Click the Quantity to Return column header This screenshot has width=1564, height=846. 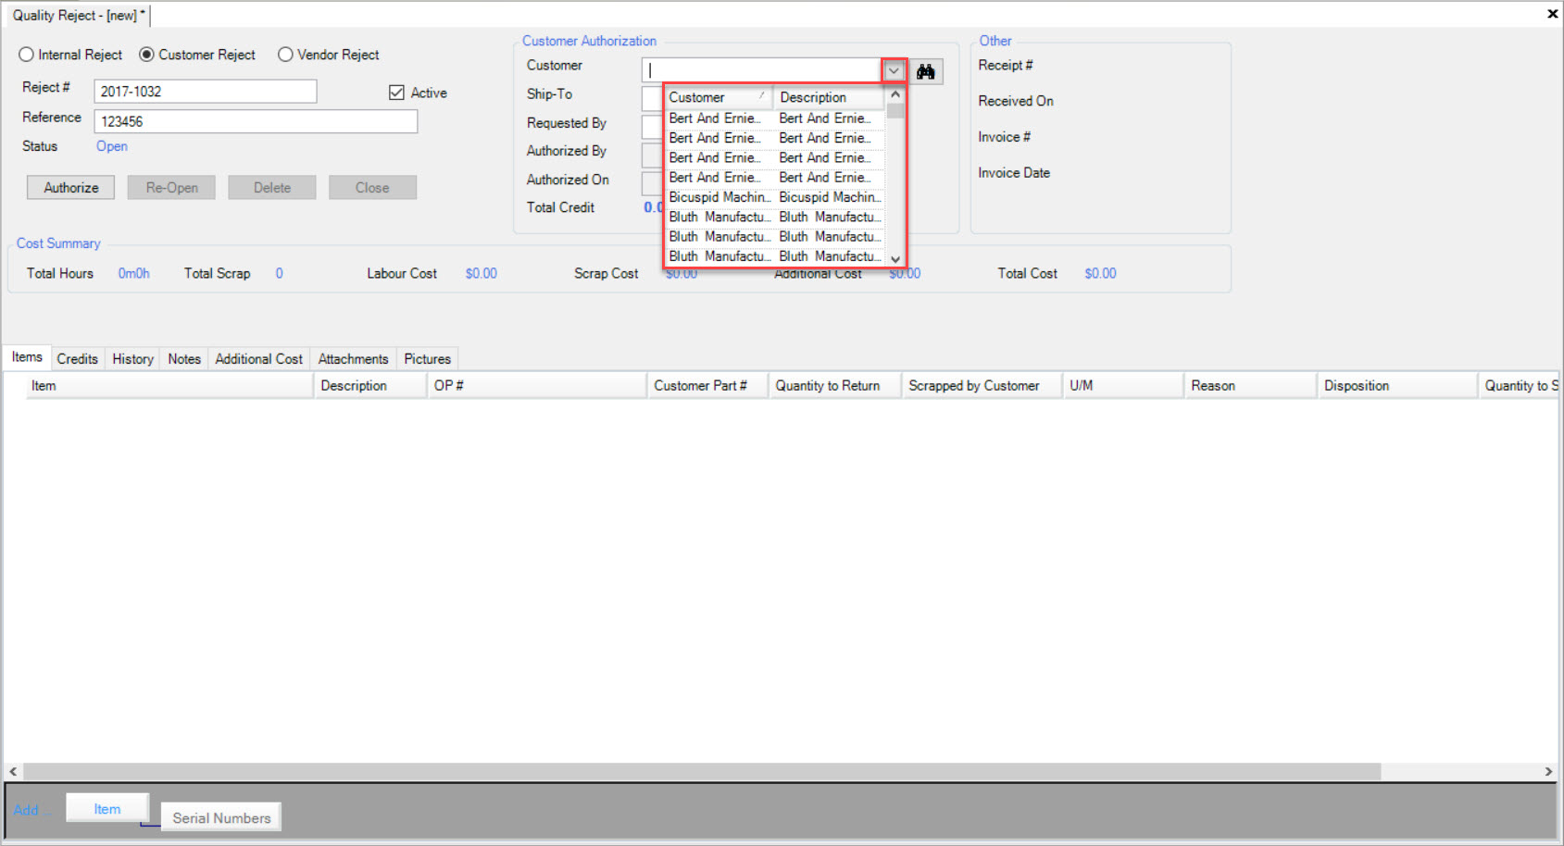coord(834,386)
